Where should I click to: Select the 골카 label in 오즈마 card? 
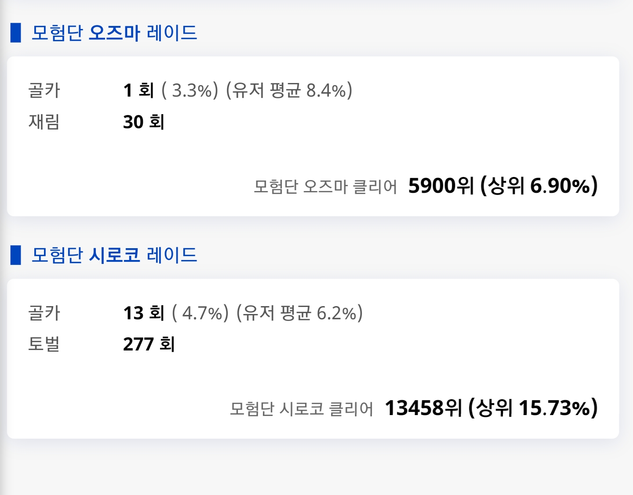click(x=44, y=90)
